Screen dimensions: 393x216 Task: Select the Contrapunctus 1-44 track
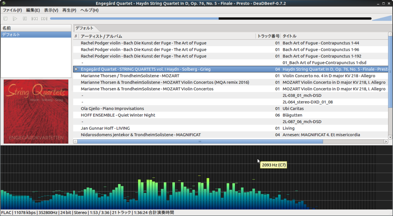231,43
